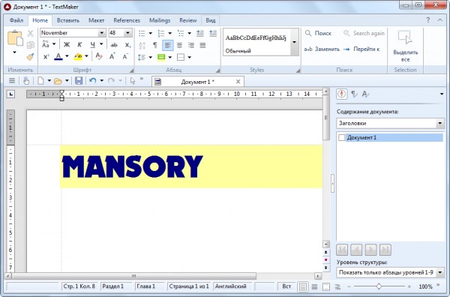The width and height of the screenshot is (450, 297).
Task: Open the November font name dropdown
Action: tap(101, 33)
